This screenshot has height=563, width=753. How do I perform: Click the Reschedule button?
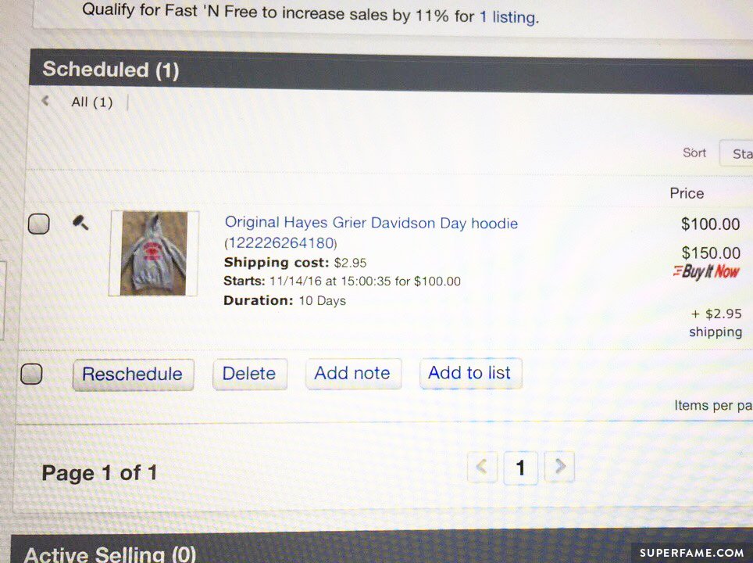coord(133,374)
